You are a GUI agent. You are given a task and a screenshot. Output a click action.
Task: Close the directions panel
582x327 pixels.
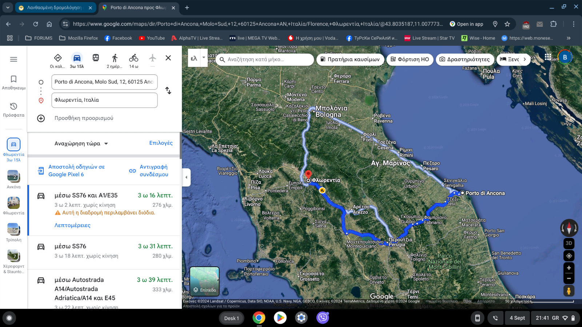coord(168,58)
